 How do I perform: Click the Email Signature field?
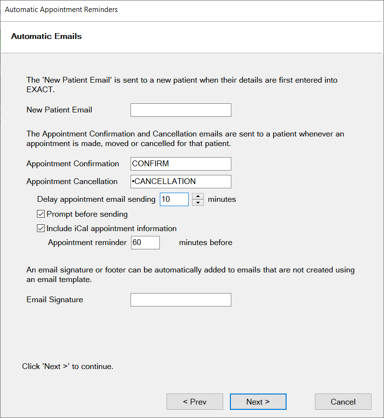181,300
